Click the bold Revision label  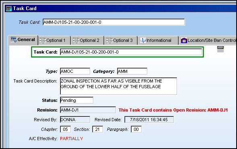(47, 110)
